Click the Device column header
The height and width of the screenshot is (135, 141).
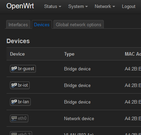[x=17, y=54]
